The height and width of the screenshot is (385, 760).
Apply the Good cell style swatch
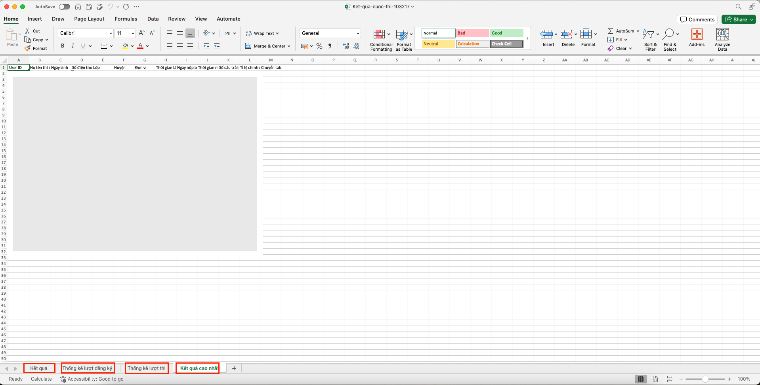[x=506, y=33]
